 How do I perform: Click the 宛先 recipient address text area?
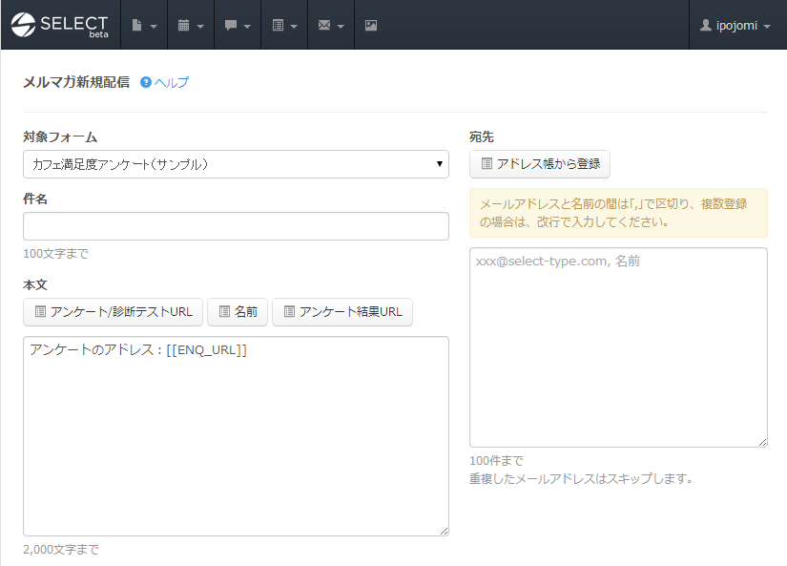(x=618, y=347)
